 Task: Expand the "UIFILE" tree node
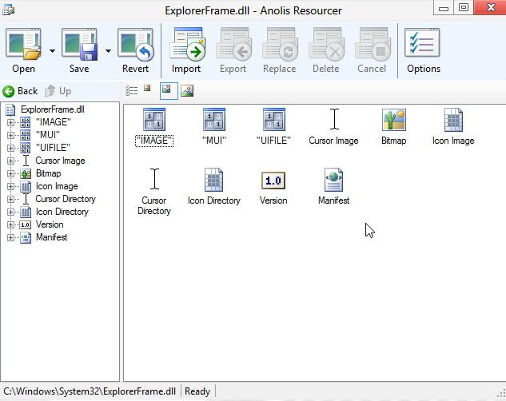click(x=10, y=148)
